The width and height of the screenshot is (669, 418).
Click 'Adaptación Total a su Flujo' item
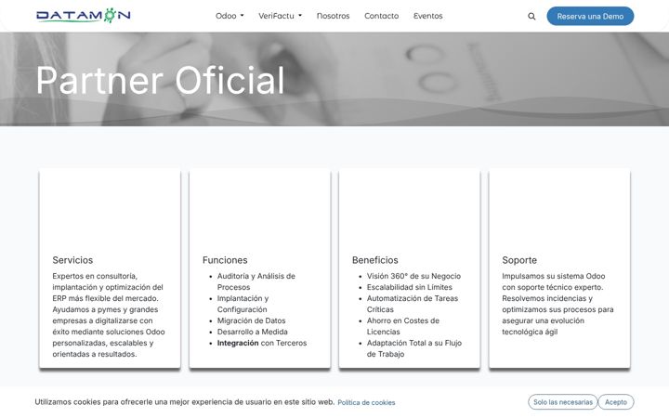pos(413,348)
